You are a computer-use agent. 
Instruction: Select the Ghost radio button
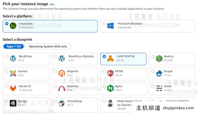[153, 86]
